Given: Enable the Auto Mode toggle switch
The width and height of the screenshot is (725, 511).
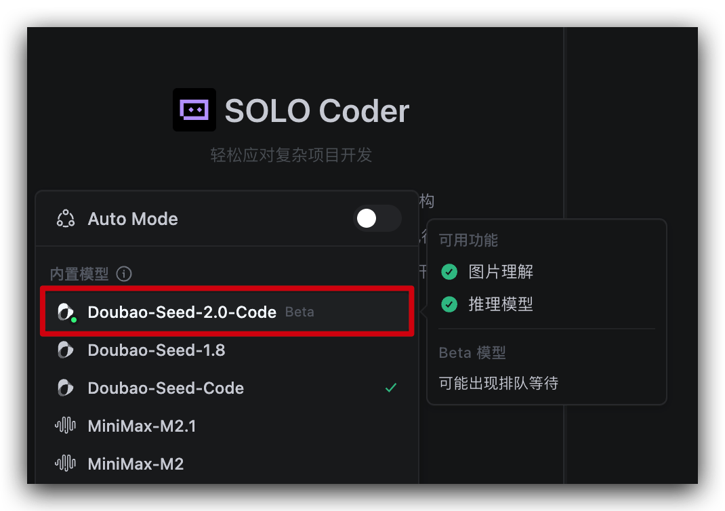Looking at the screenshot, I should 378,218.
